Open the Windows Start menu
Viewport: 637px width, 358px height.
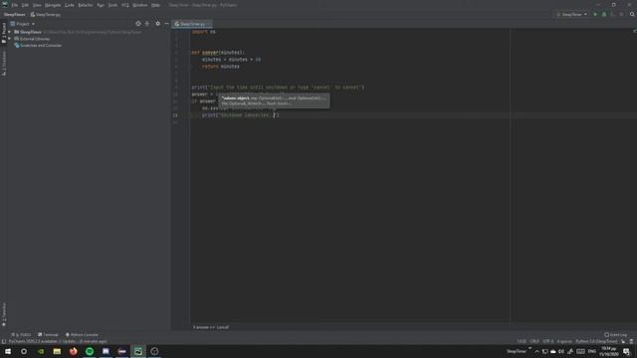tap(8, 351)
